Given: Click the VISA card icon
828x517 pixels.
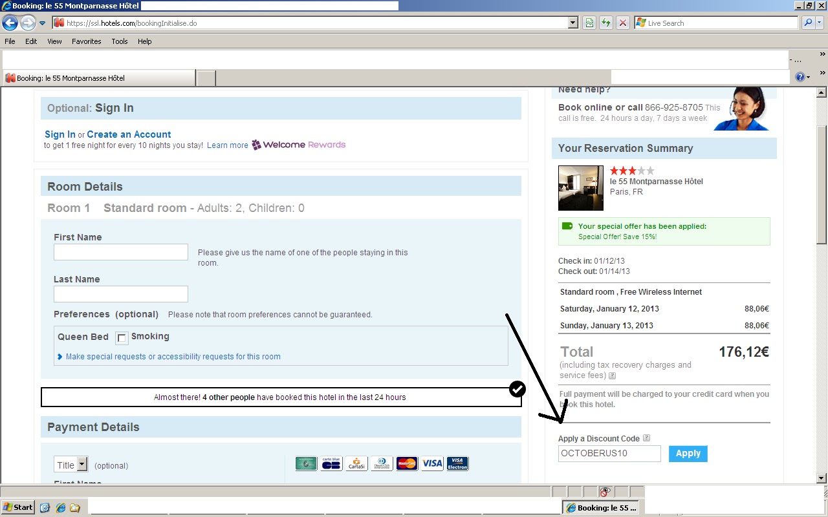Looking at the screenshot, I should point(432,463).
